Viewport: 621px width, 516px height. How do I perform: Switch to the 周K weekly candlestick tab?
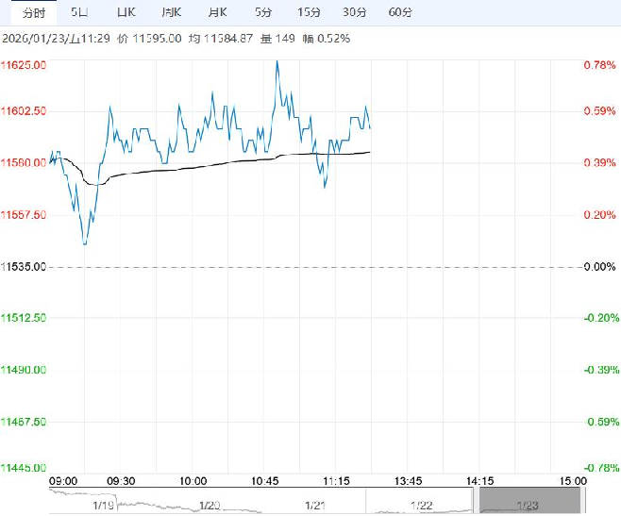tap(171, 12)
